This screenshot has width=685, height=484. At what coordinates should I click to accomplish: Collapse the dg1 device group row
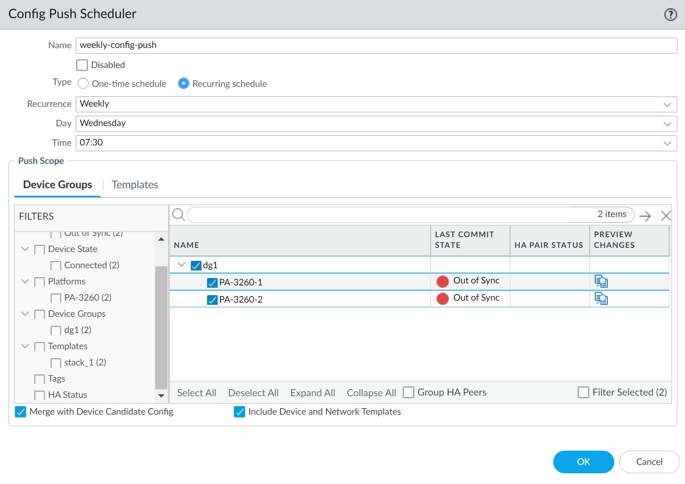pos(181,265)
